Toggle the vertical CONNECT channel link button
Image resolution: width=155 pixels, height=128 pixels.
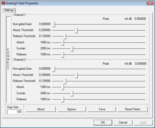point(8,59)
